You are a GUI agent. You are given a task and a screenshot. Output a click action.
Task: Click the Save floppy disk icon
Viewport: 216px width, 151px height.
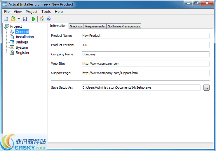(x=25, y=19)
